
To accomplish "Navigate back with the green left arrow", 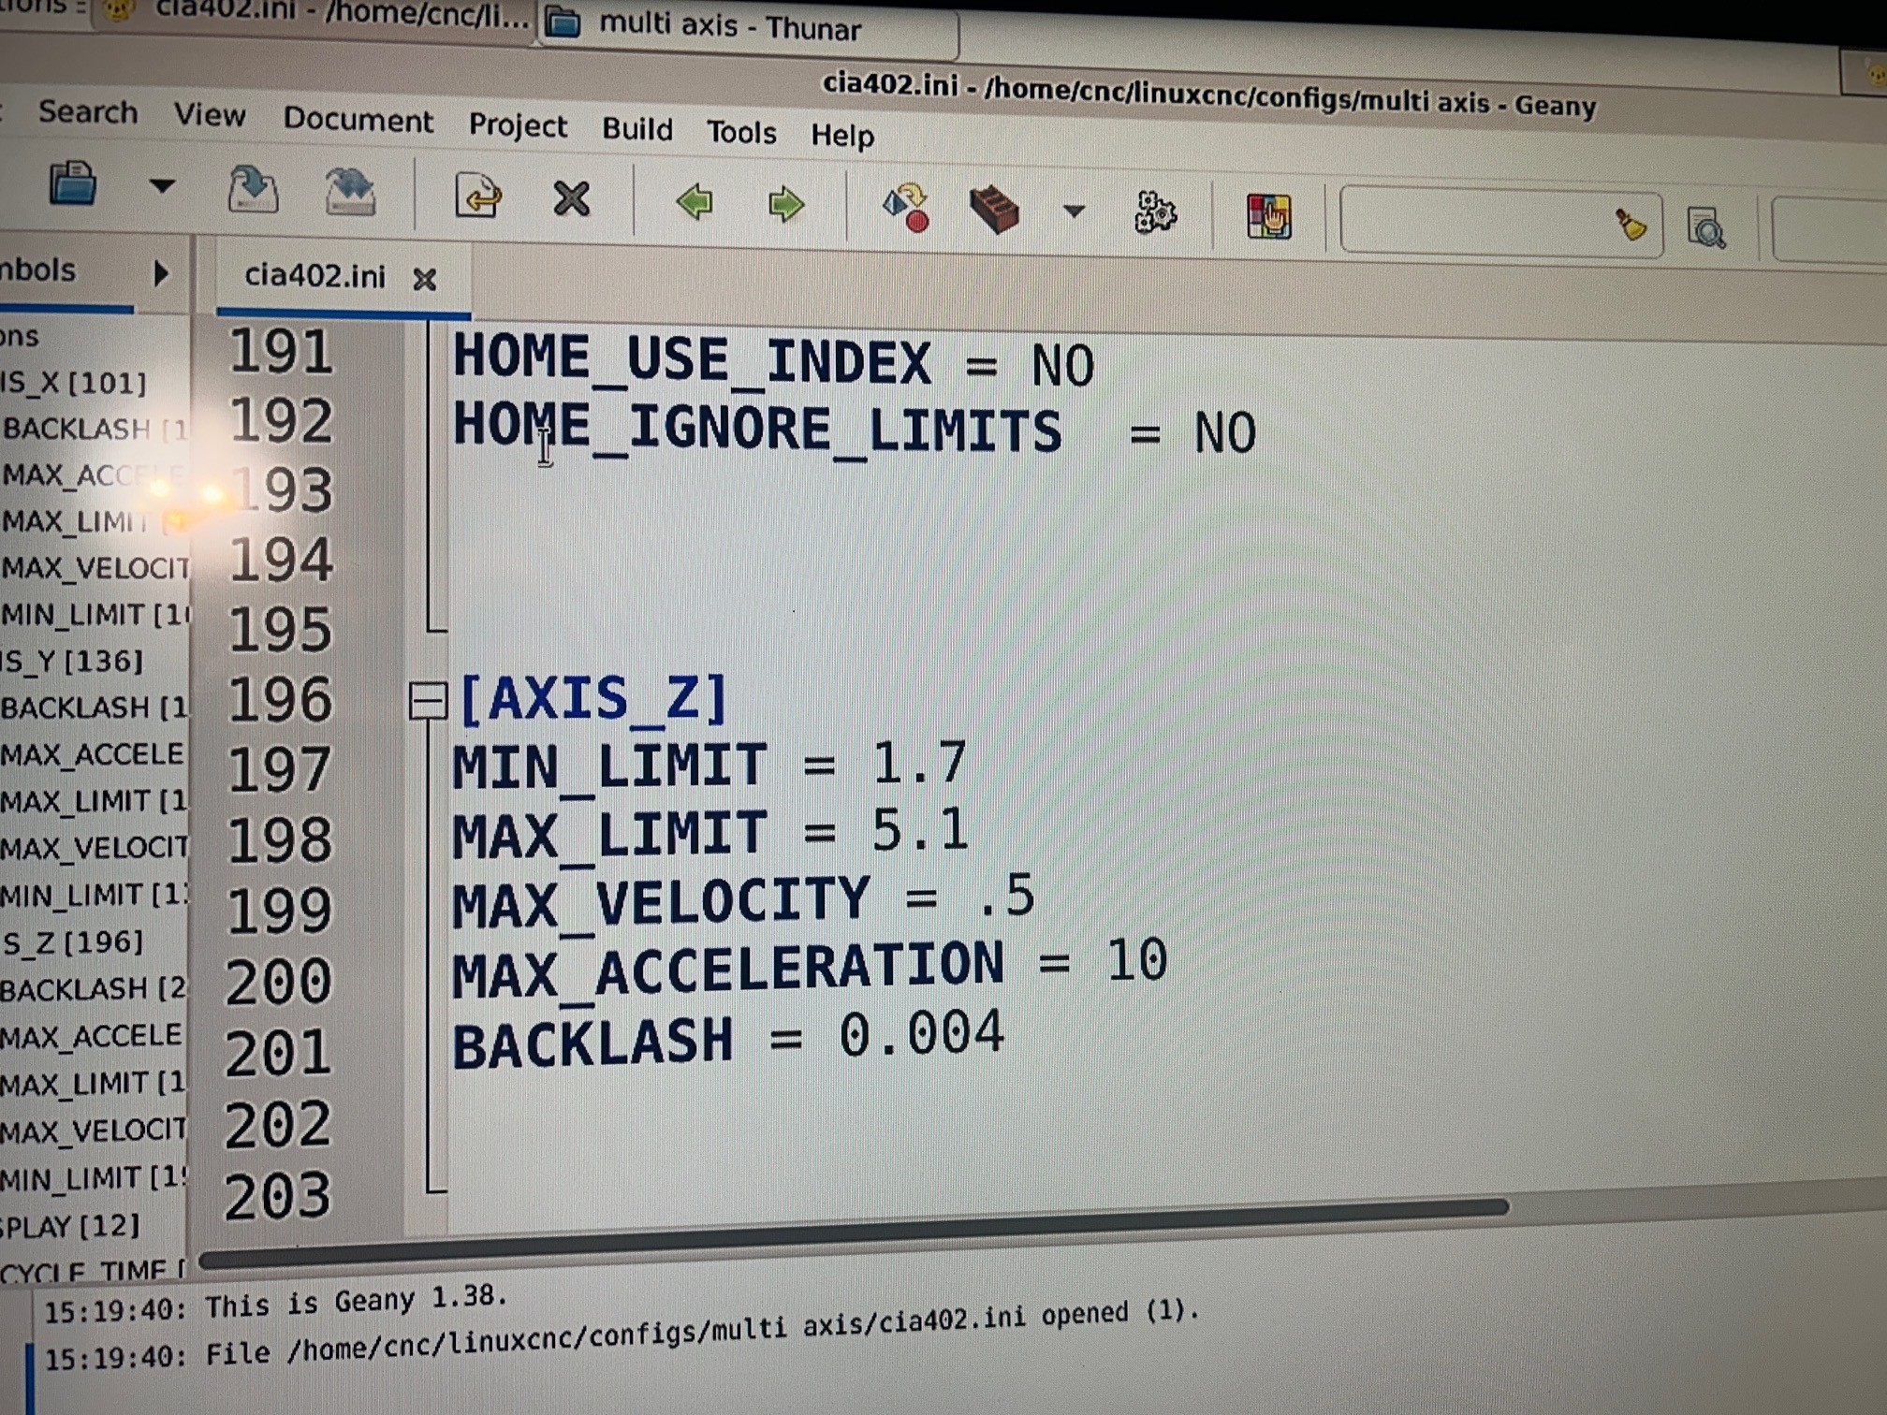I will pyautogui.click(x=695, y=202).
